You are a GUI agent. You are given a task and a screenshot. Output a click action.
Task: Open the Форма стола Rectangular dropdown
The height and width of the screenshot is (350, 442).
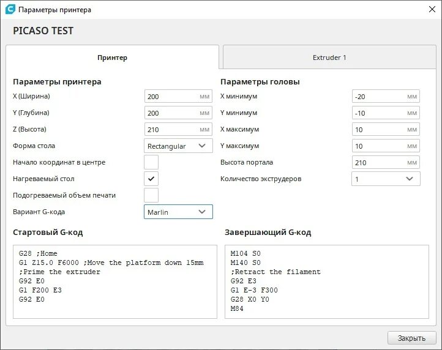[x=178, y=146]
